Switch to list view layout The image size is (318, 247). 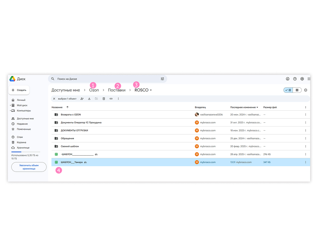point(288,90)
